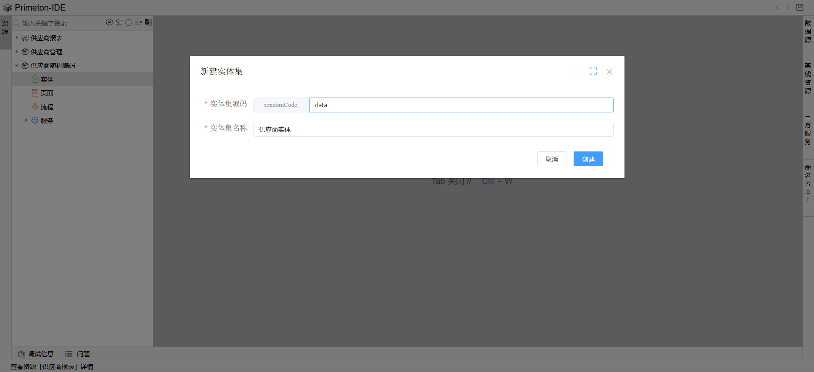Click the language translate icon
Screen dimensions: 814x372
(148, 22)
